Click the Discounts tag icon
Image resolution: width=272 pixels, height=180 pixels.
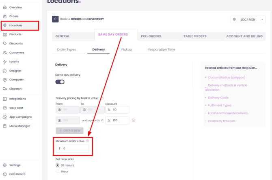[x=5, y=43]
